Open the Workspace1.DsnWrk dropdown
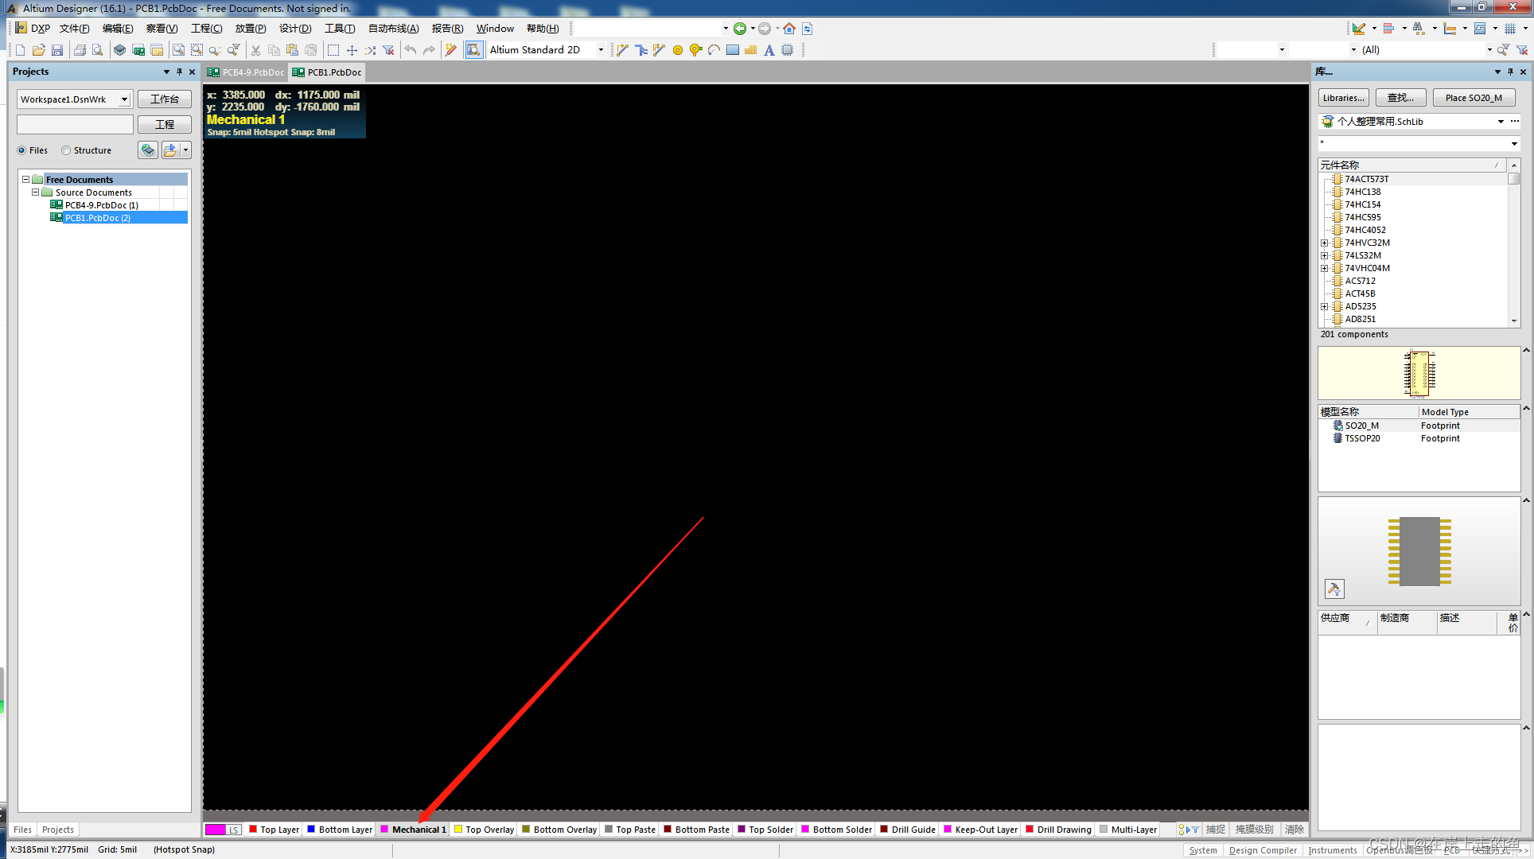Viewport: 1534px width, 859px height. [x=125, y=99]
